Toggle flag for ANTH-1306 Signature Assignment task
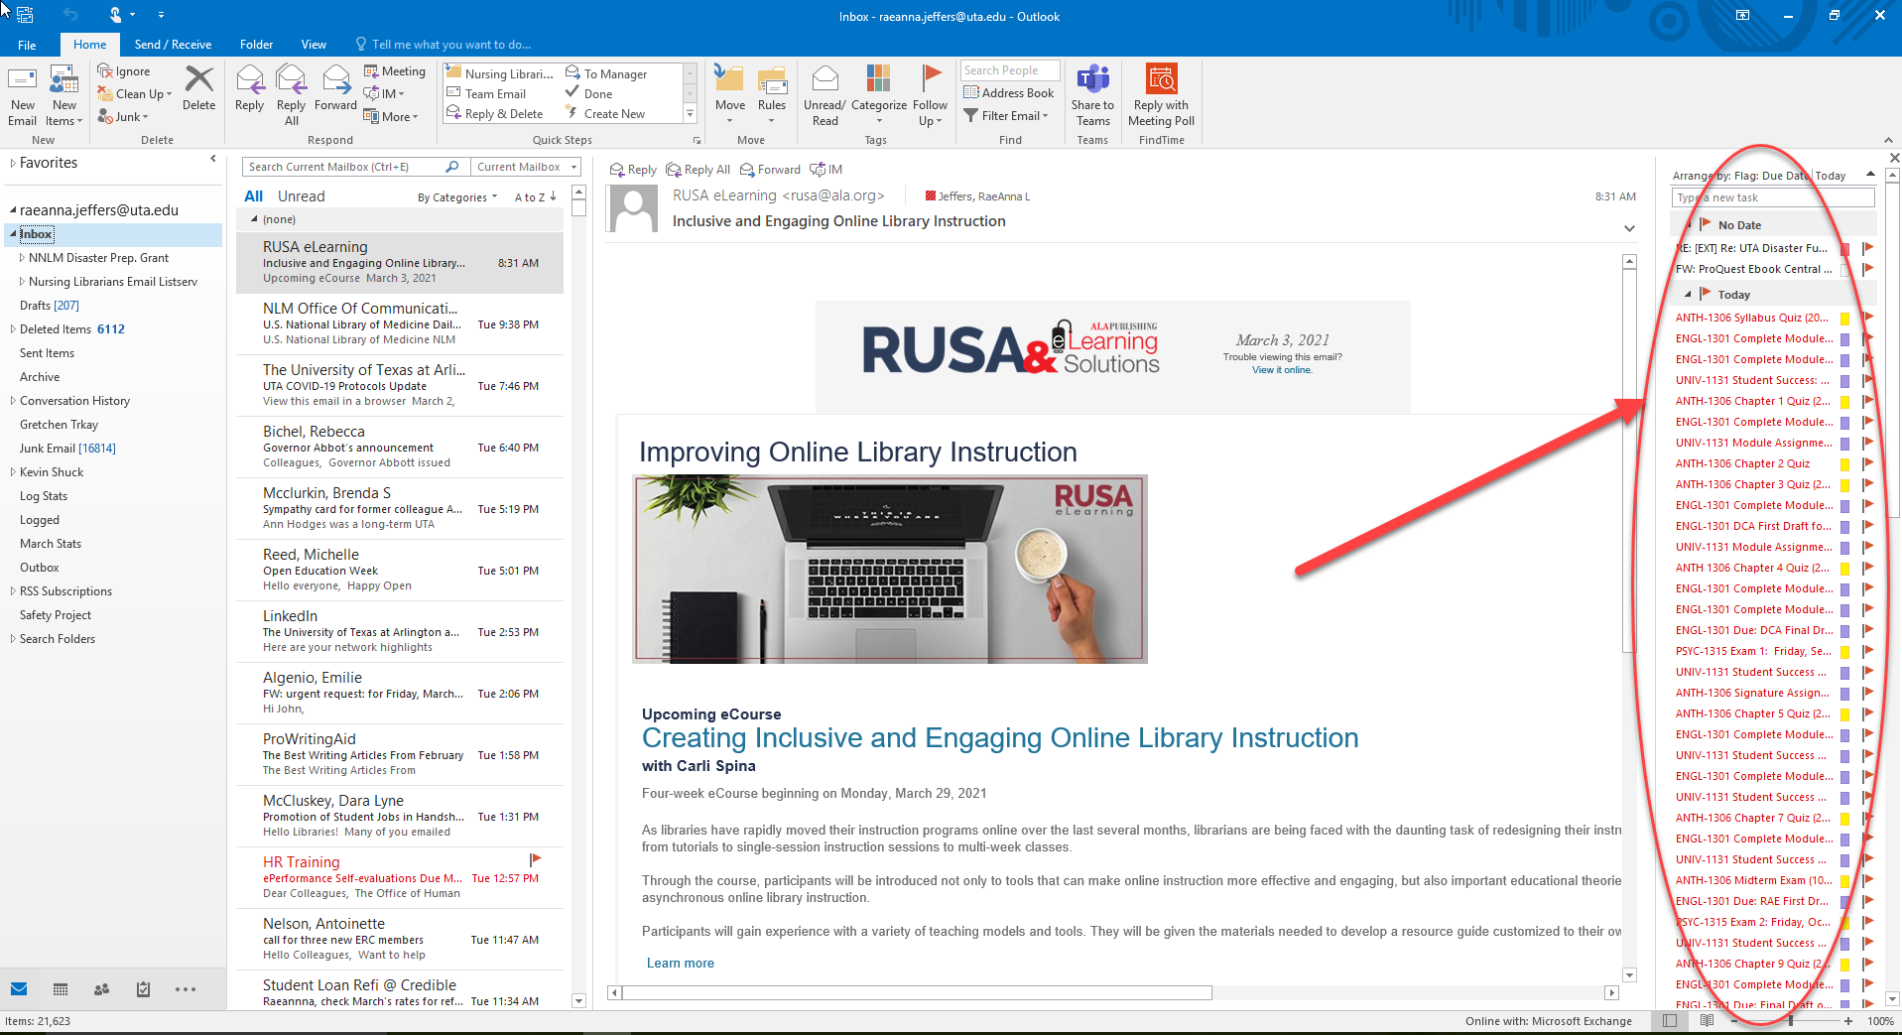The width and height of the screenshot is (1902, 1035). 1867,693
